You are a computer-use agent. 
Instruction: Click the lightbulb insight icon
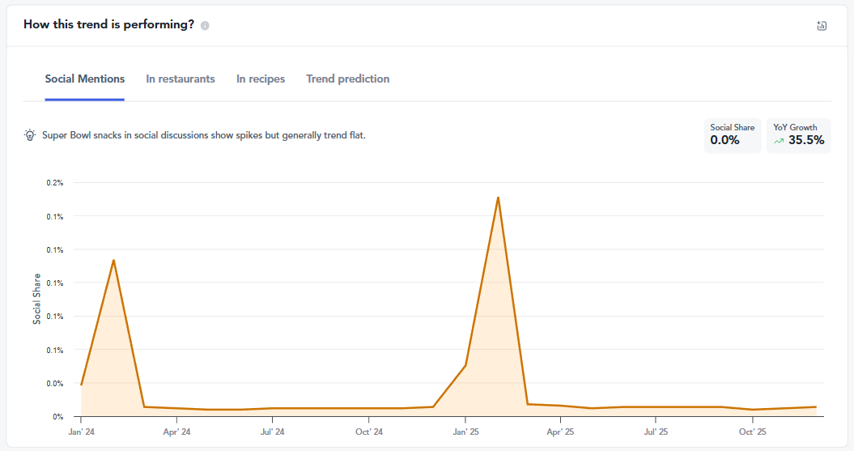30,135
